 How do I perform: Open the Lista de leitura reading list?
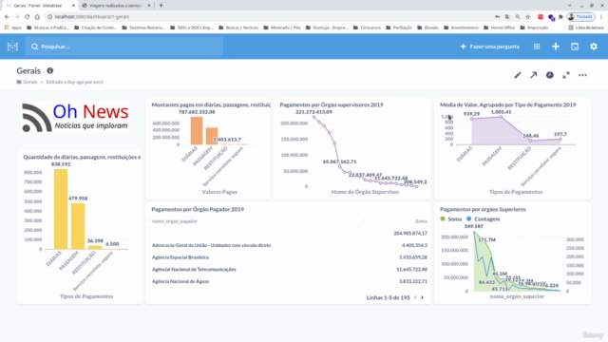click(x=586, y=28)
